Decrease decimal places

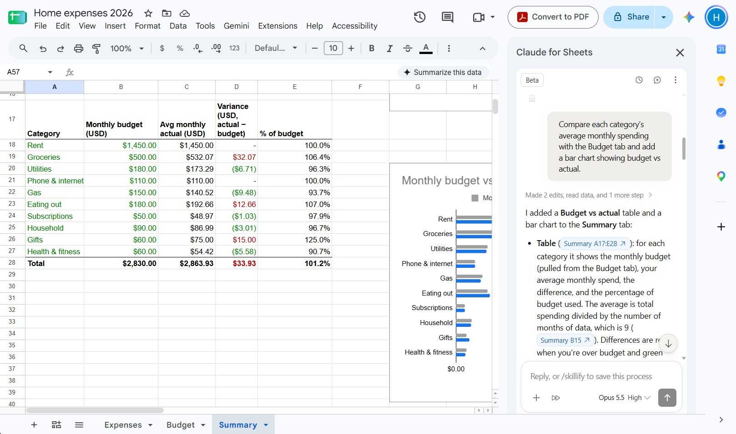pyautogui.click(x=198, y=48)
